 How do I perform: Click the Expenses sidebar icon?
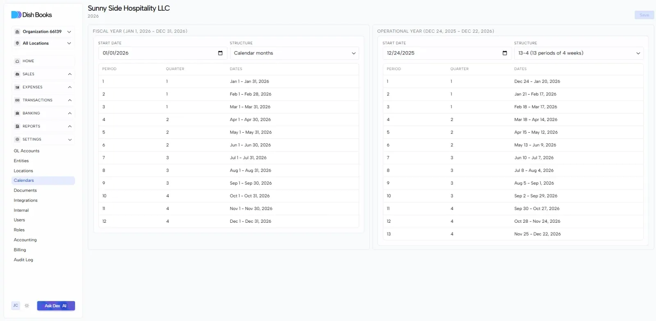click(x=17, y=87)
